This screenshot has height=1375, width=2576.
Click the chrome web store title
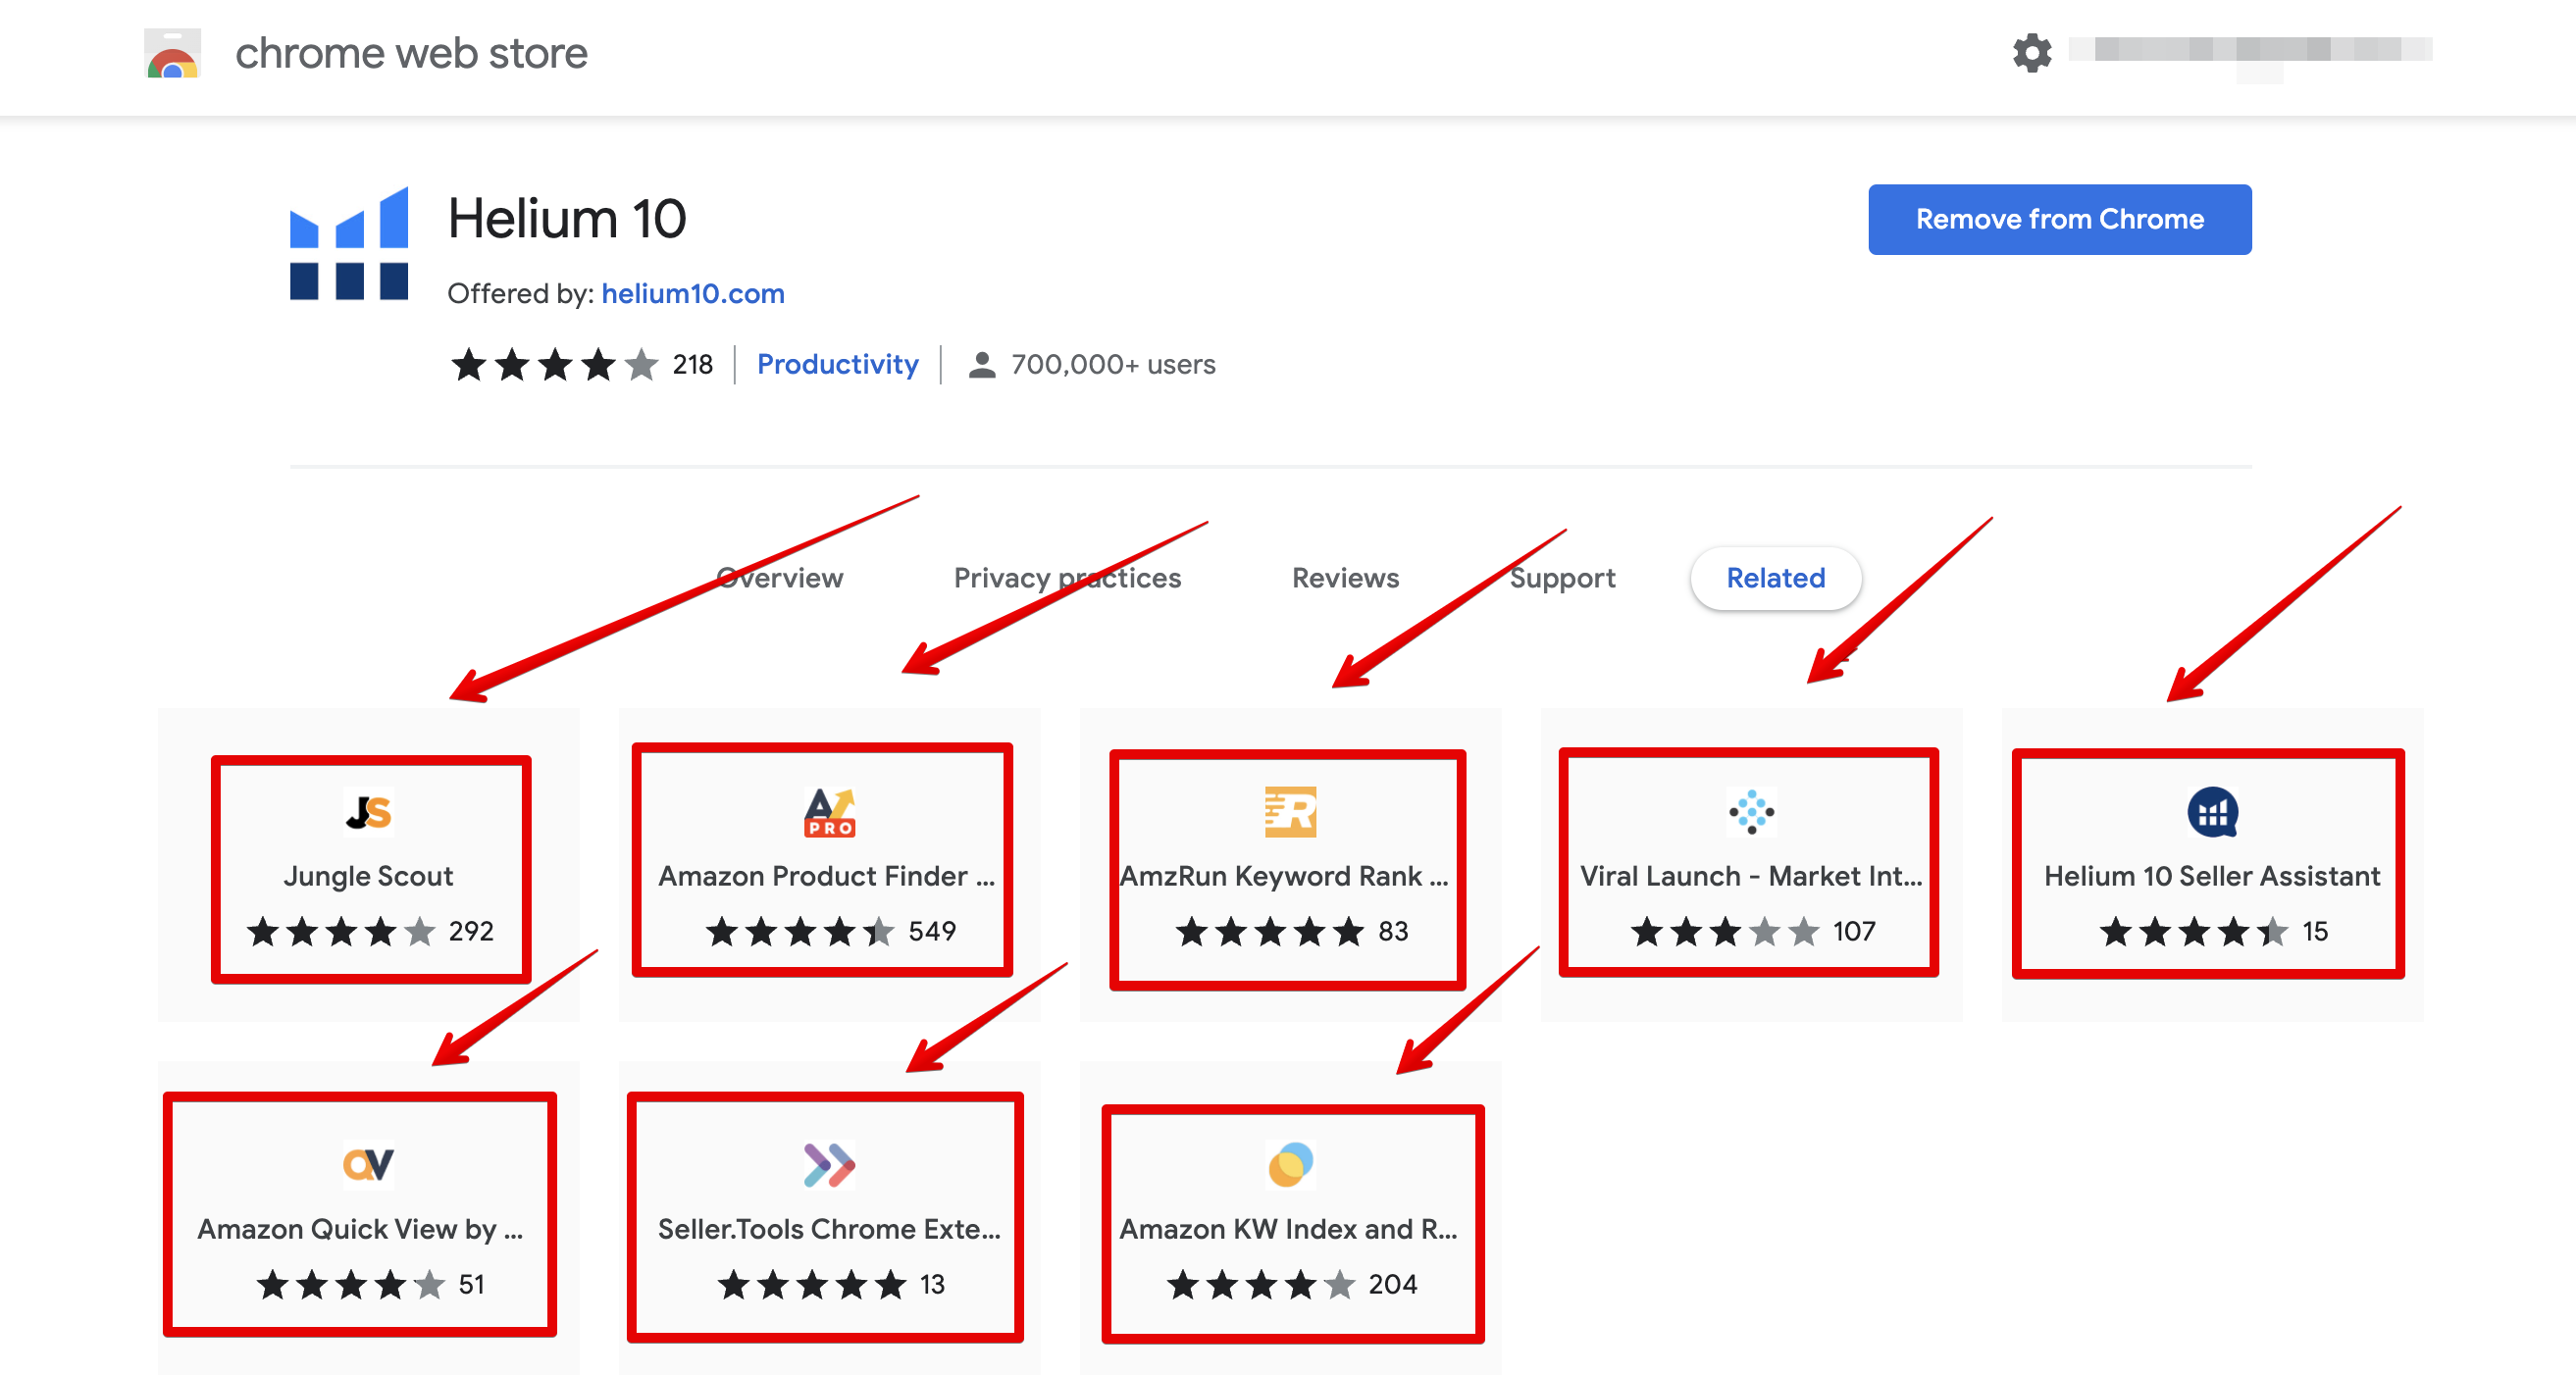pyautogui.click(x=411, y=53)
